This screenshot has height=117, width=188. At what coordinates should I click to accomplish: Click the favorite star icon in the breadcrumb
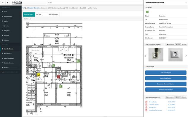(x=24, y=8)
